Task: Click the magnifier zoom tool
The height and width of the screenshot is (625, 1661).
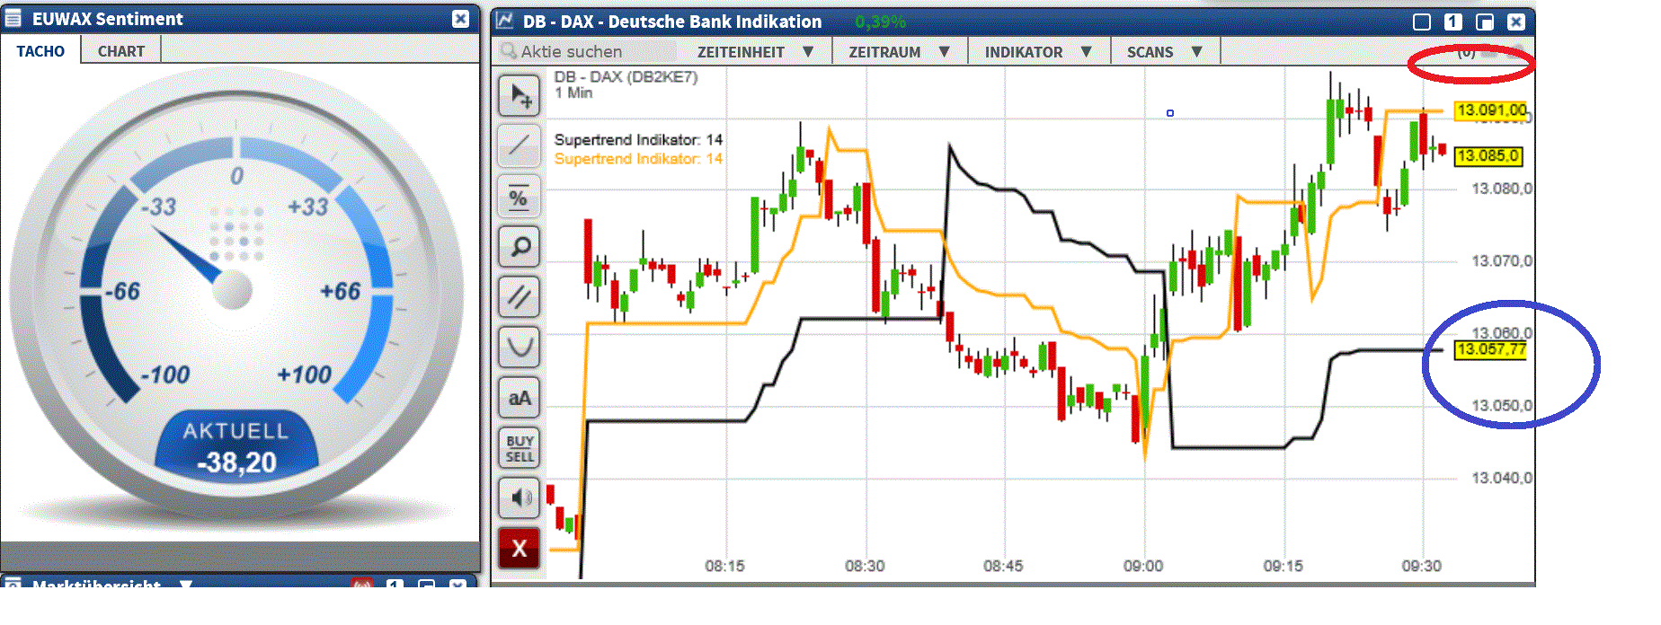Action: pos(520,246)
